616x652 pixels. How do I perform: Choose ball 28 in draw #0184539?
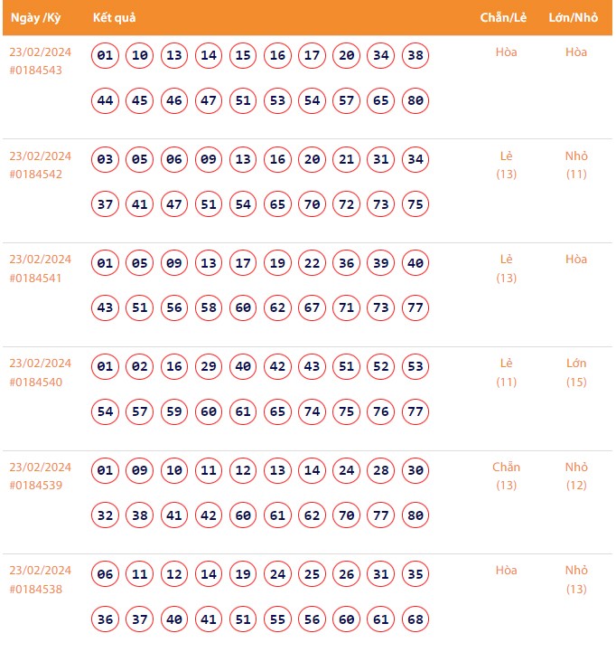[381, 471]
